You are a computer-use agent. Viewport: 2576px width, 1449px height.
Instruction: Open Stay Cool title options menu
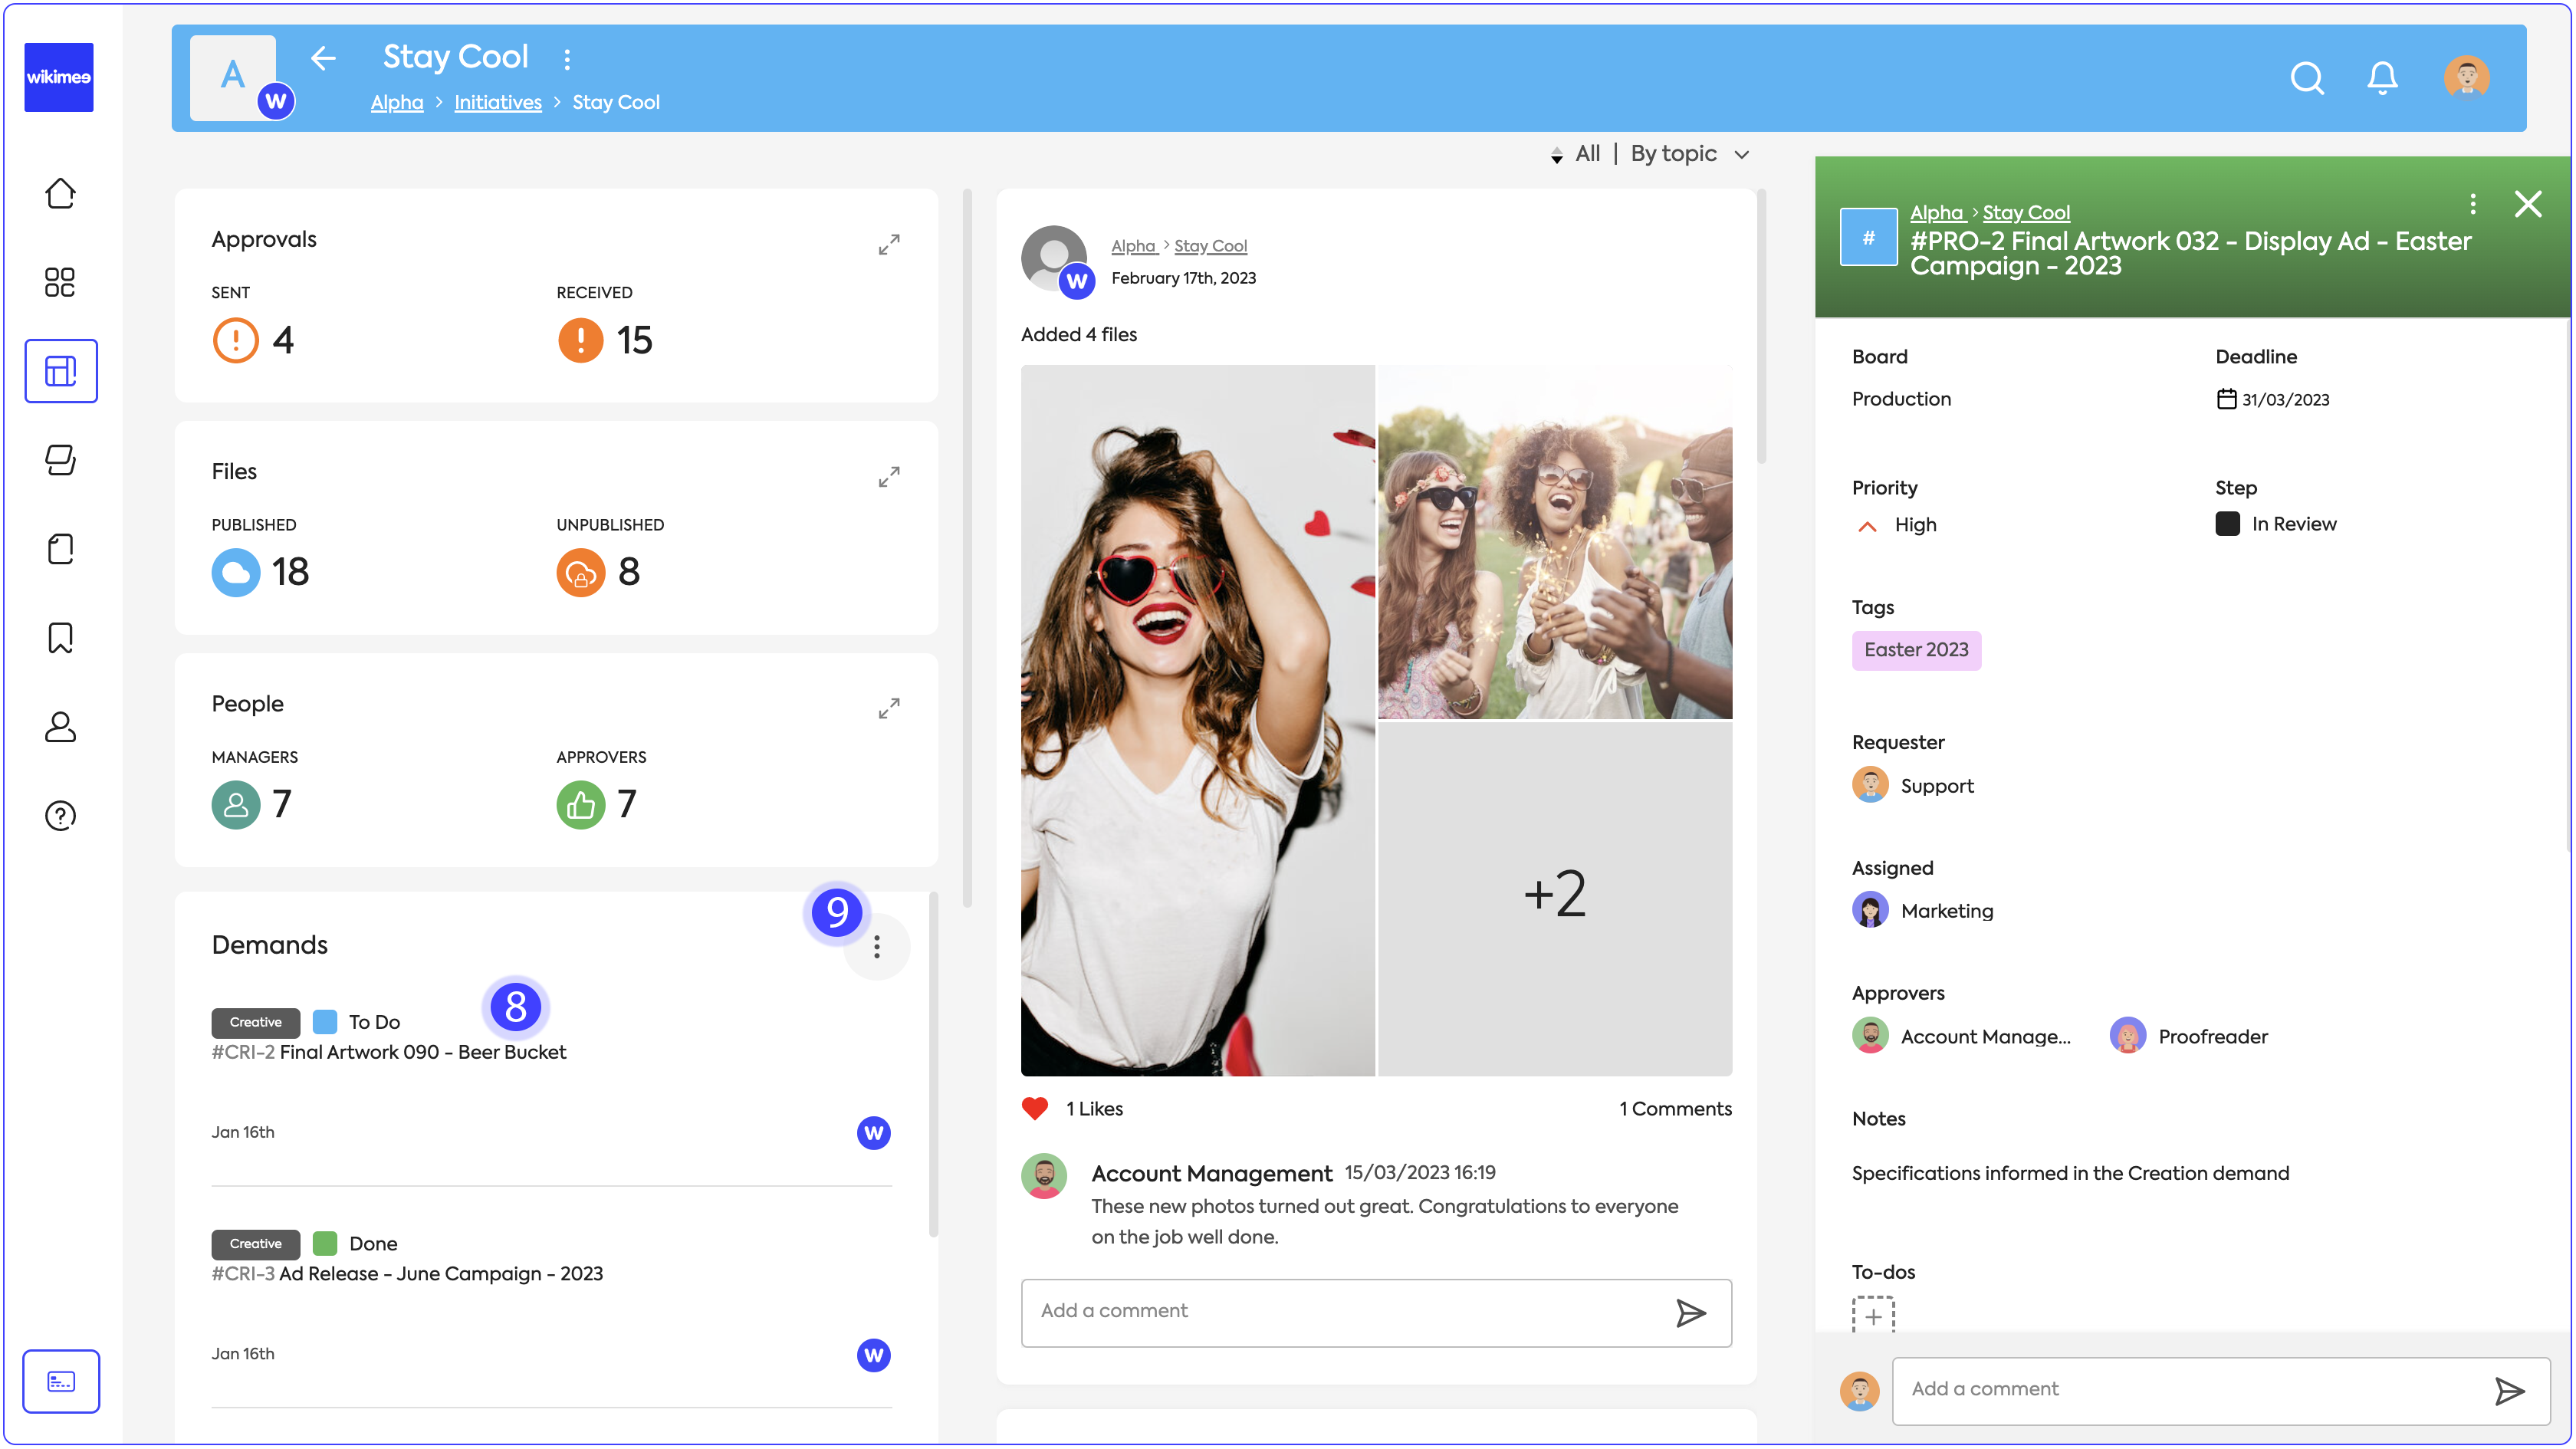pyautogui.click(x=567, y=59)
